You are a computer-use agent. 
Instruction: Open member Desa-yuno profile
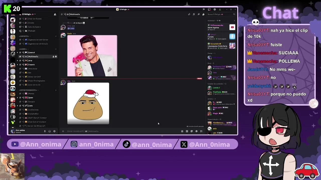221,108
